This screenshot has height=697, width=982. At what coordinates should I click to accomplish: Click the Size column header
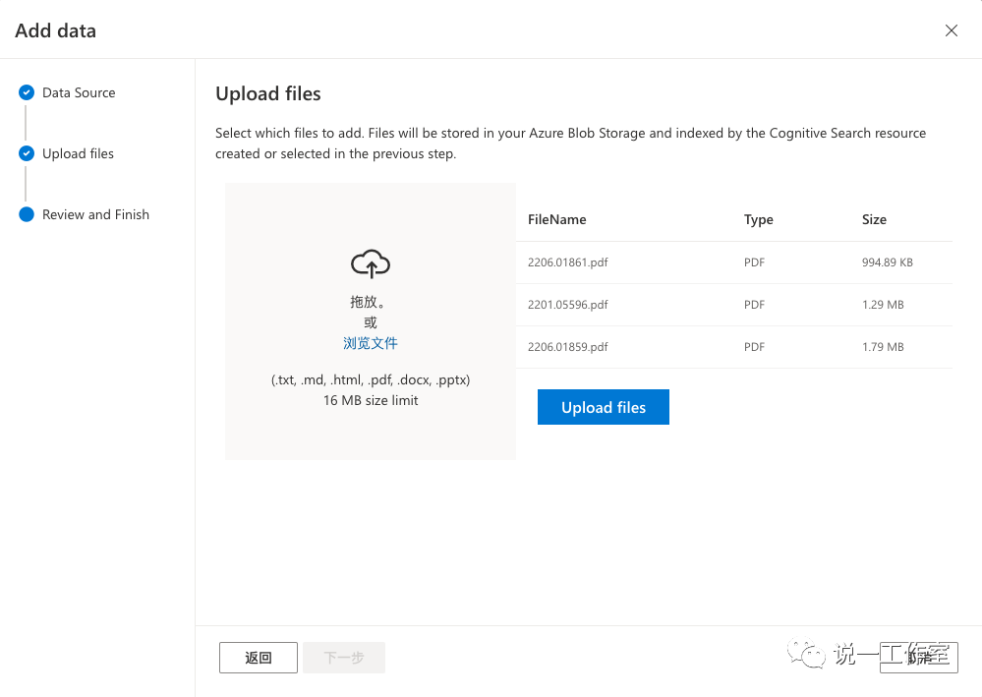pos(874,219)
